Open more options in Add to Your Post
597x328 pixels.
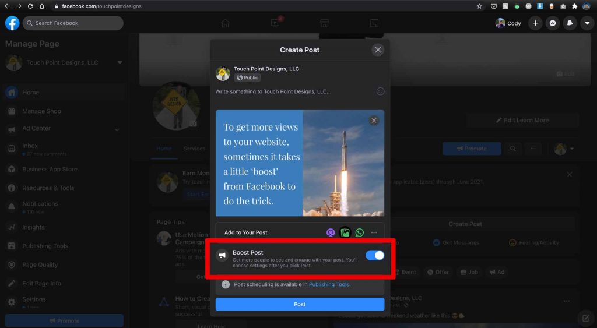coord(374,232)
